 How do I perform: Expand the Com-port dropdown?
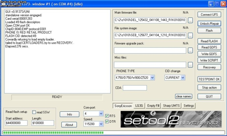tap(101, 114)
